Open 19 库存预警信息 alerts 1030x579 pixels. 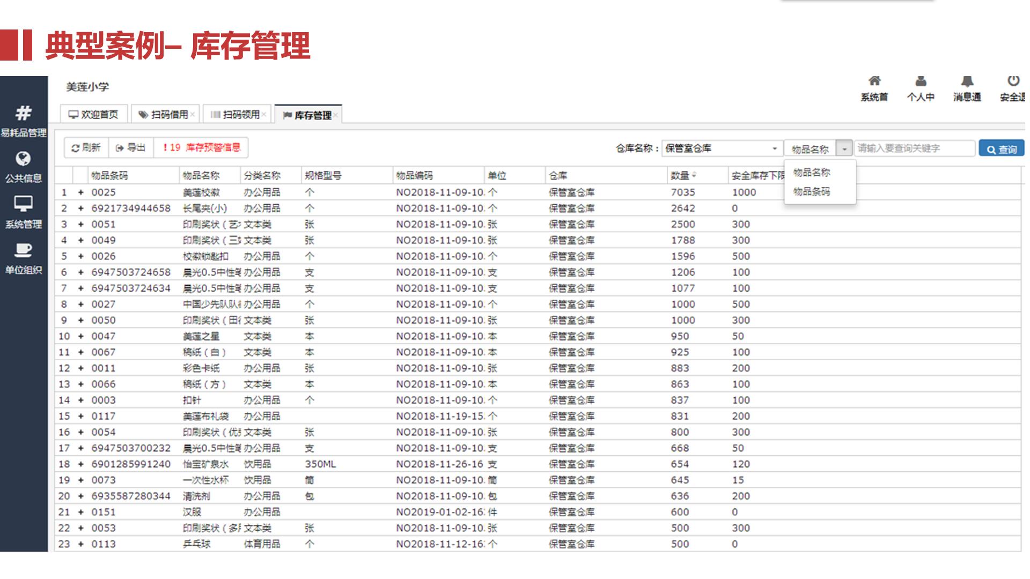(201, 147)
